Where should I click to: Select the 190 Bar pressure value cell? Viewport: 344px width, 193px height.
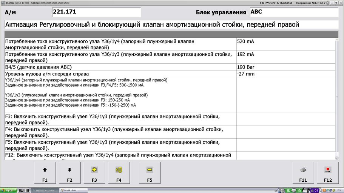(x=285, y=67)
